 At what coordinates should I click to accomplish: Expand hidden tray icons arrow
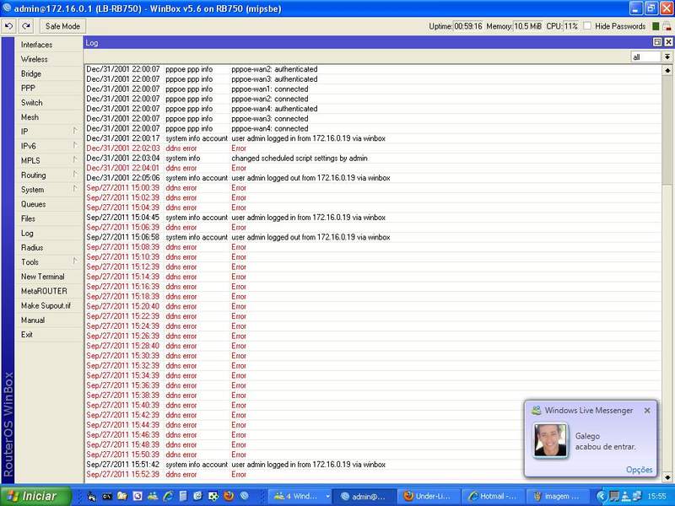pyautogui.click(x=601, y=497)
